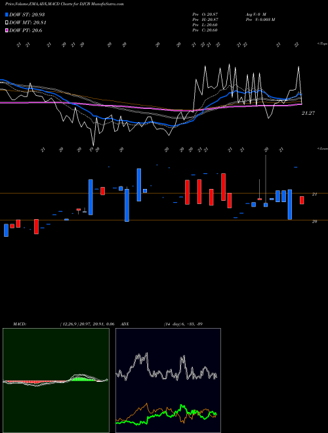
Task: Click the white DOW MT legend swatch
Action: tap(7, 23)
